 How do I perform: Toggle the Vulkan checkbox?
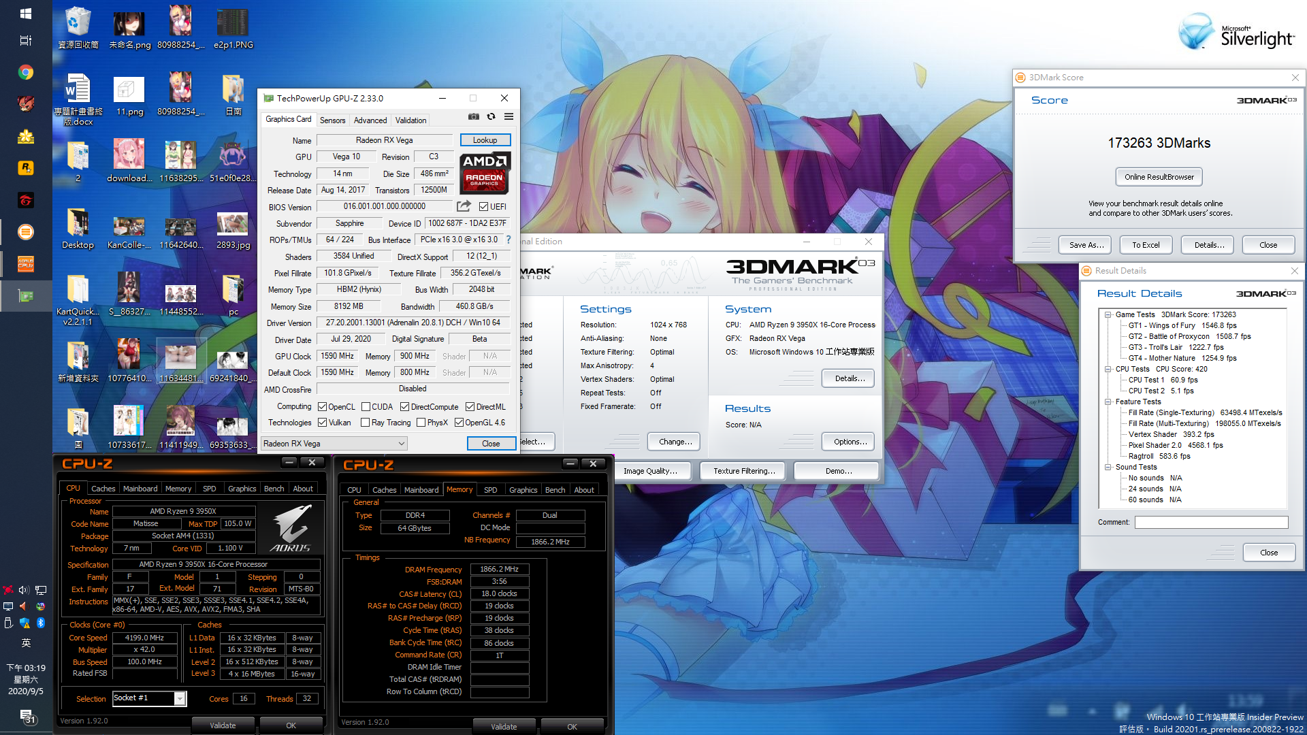pos(323,423)
